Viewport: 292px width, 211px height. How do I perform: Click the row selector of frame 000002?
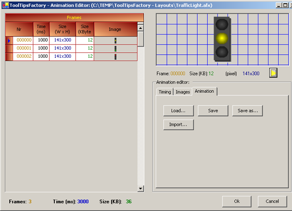(9, 57)
